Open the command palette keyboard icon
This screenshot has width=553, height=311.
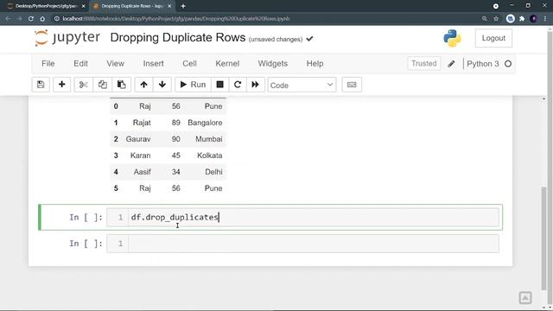352,85
